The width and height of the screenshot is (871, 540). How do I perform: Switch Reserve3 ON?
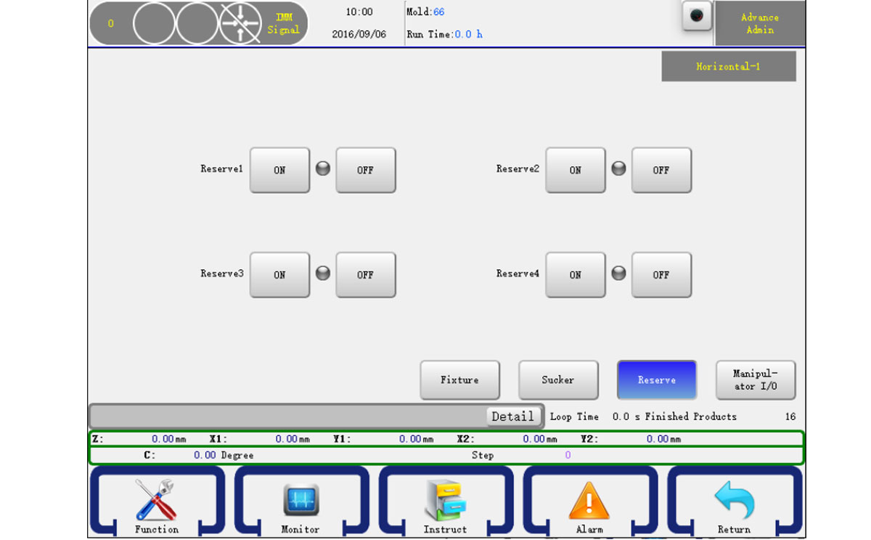279,275
